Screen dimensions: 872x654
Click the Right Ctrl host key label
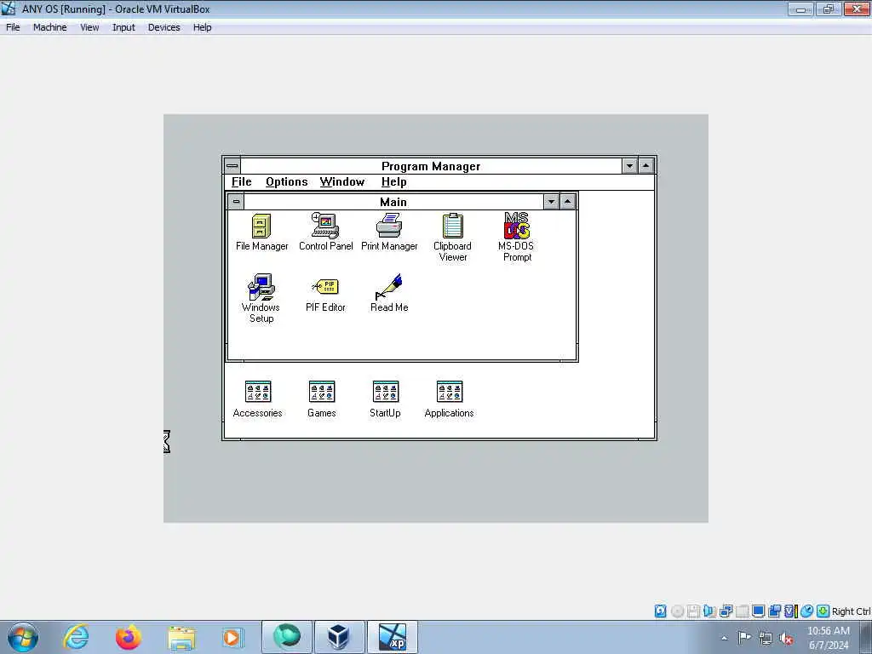tap(851, 611)
